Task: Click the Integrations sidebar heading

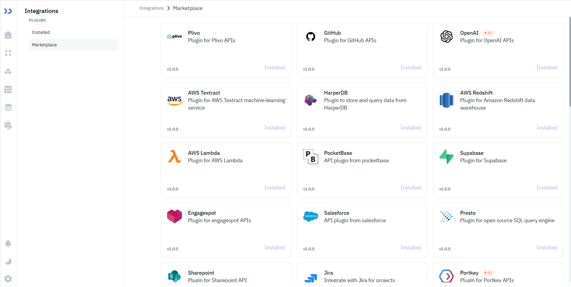Action: tap(41, 11)
